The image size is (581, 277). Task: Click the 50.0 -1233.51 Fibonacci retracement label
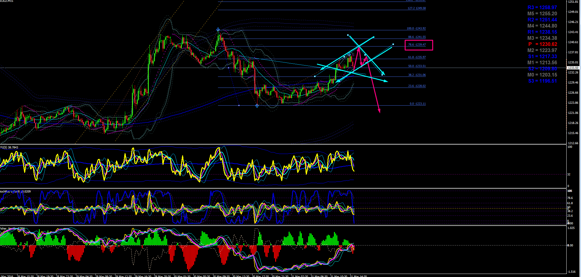(x=417, y=66)
